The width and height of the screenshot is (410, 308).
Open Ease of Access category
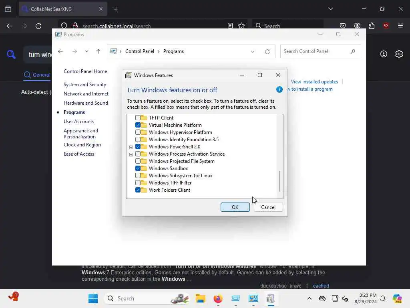[x=79, y=154]
